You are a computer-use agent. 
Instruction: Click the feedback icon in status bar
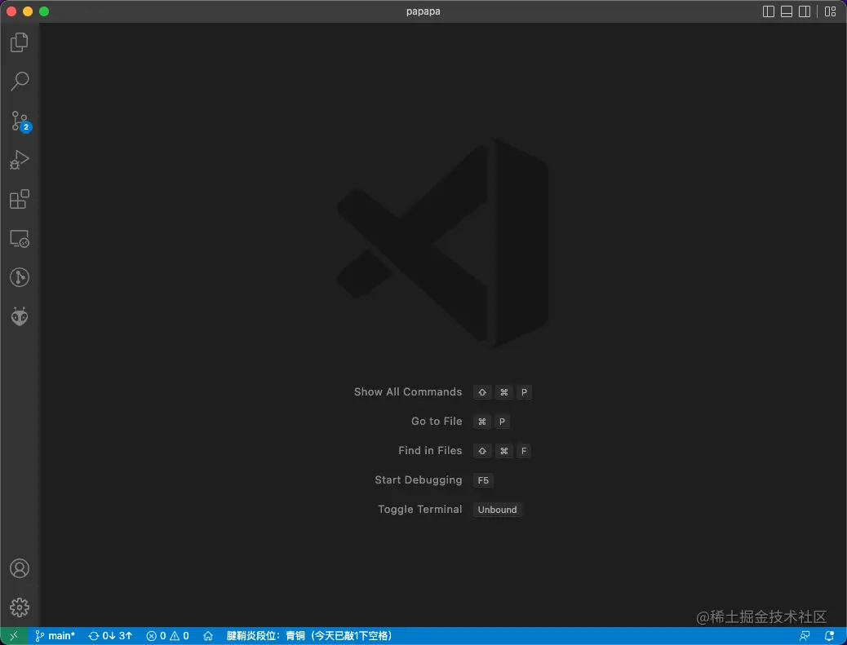pyautogui.click(x=805, y=636)
